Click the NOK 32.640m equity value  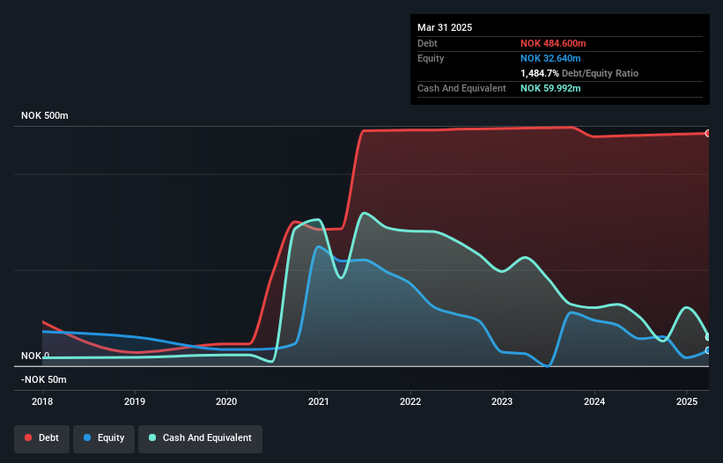(x=550, y=58)
